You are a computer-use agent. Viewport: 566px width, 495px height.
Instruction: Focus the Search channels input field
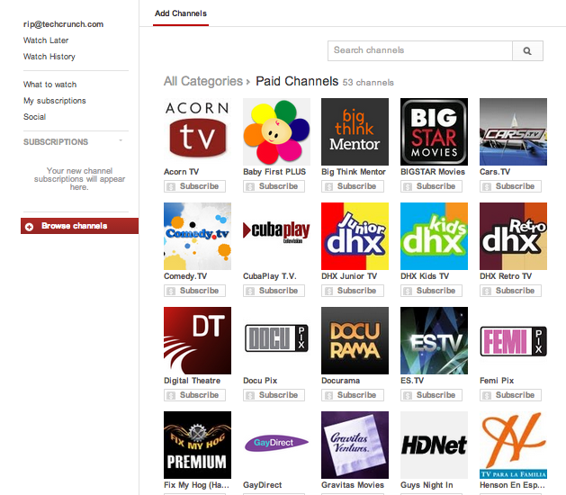pos(420,51)
